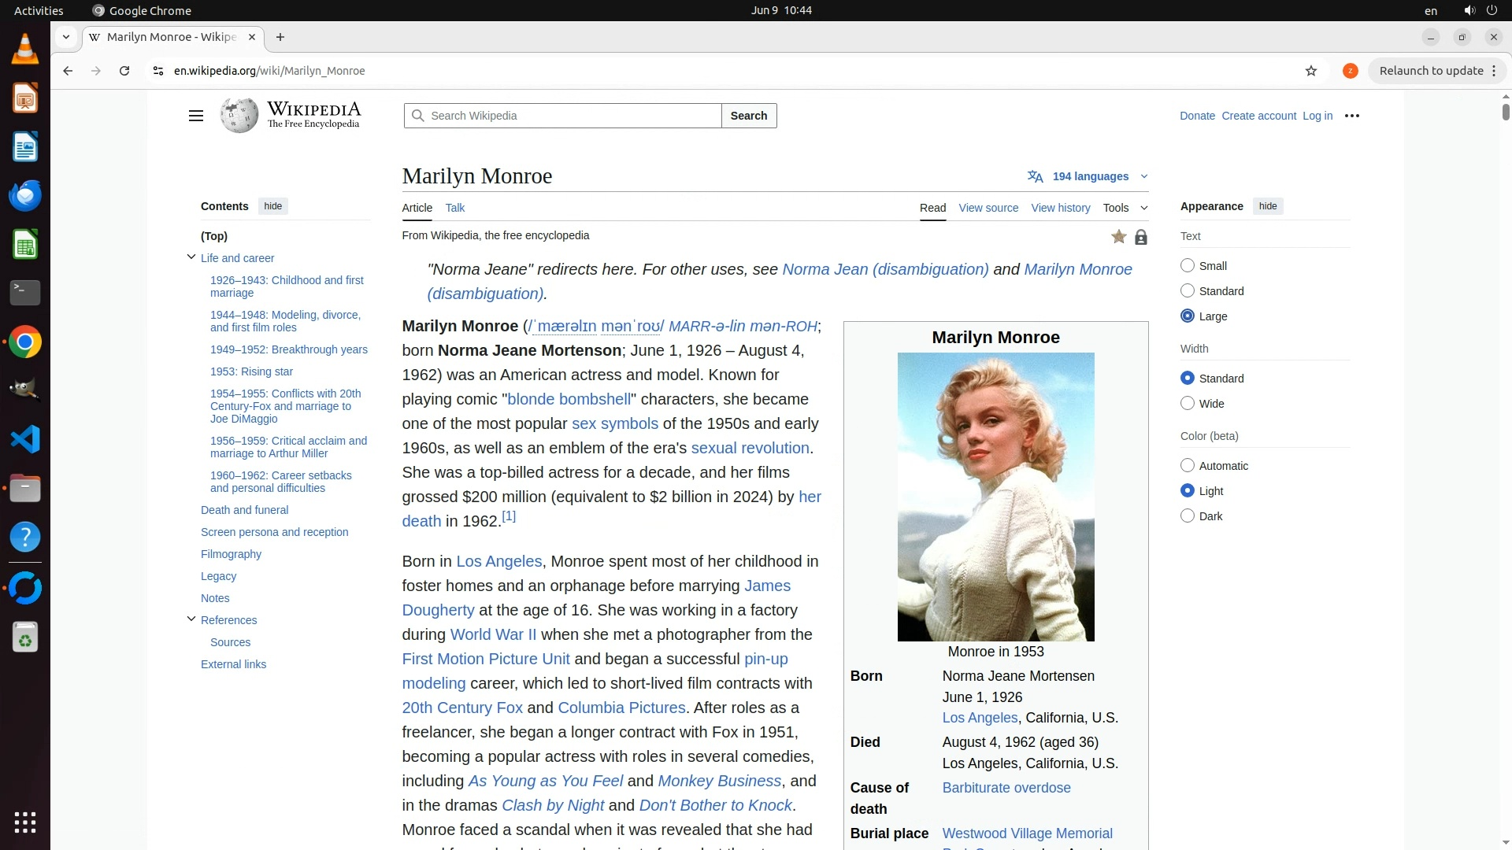
Task: Open the View history tab
Action: (x=1060, y=208)
